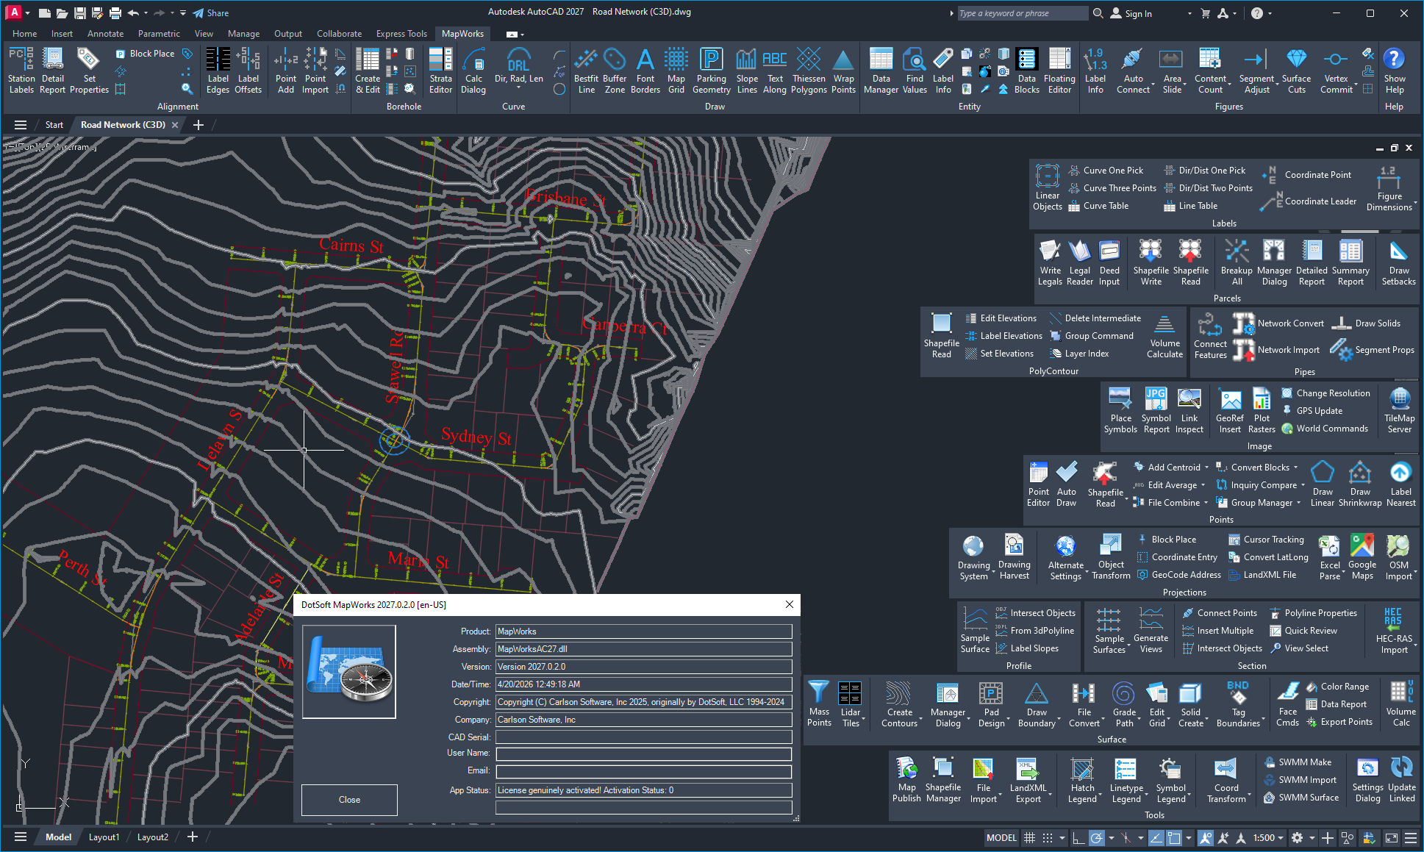Open the Strata Editor tool
The height and width of the screenshot is (852, 1424).
coord(440,71)
